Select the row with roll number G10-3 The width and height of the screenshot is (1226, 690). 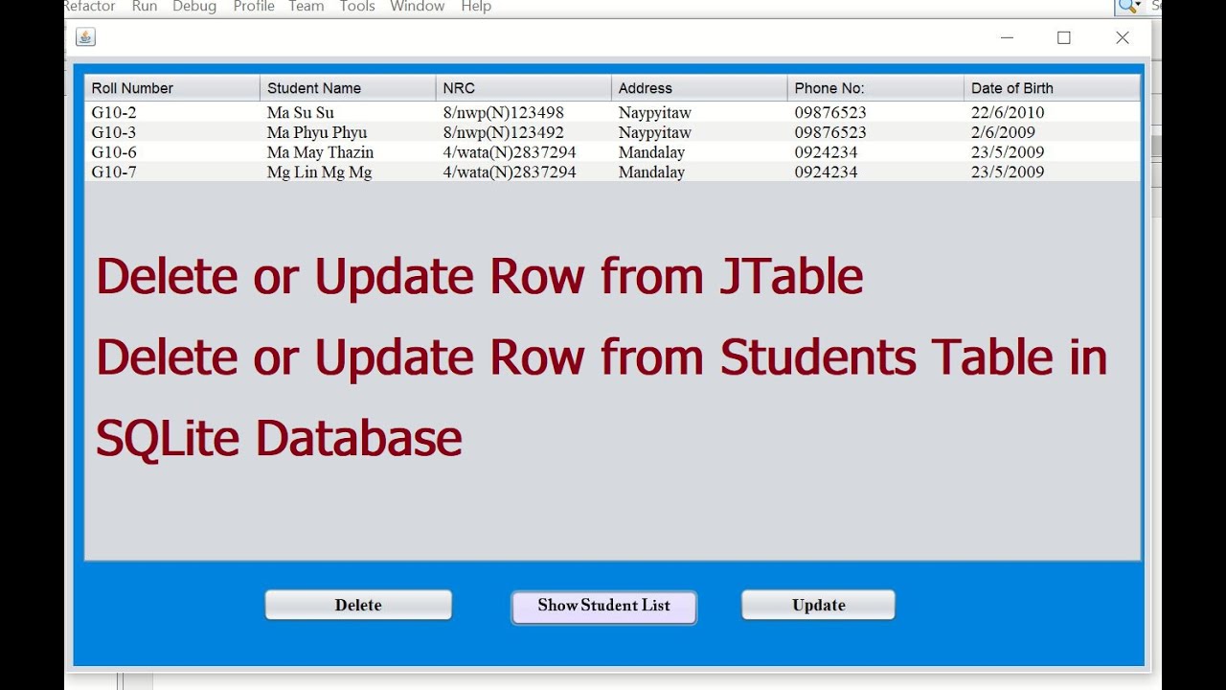click(613, 132)
